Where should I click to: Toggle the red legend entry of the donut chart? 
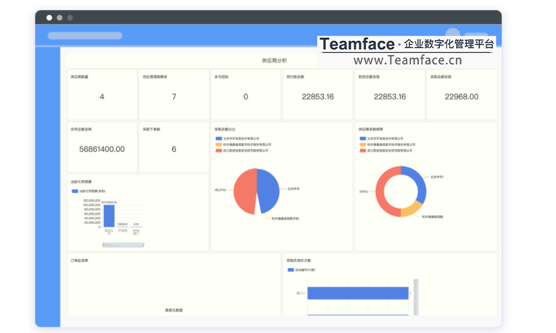(x=386, y=150)
